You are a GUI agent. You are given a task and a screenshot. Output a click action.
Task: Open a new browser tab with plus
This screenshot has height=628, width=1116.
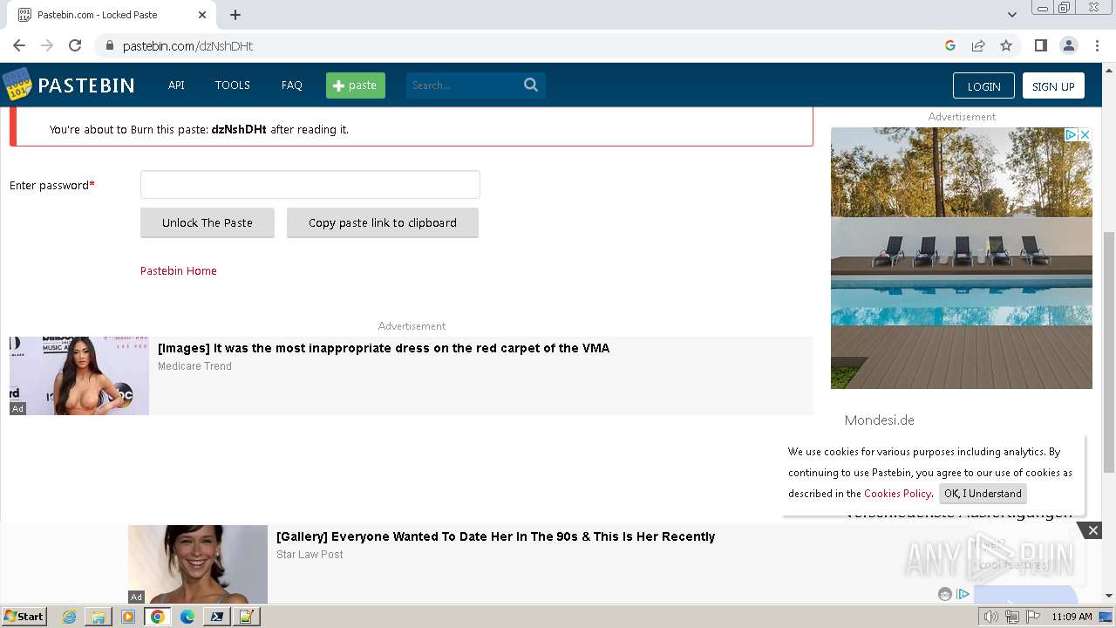[235, 15]
